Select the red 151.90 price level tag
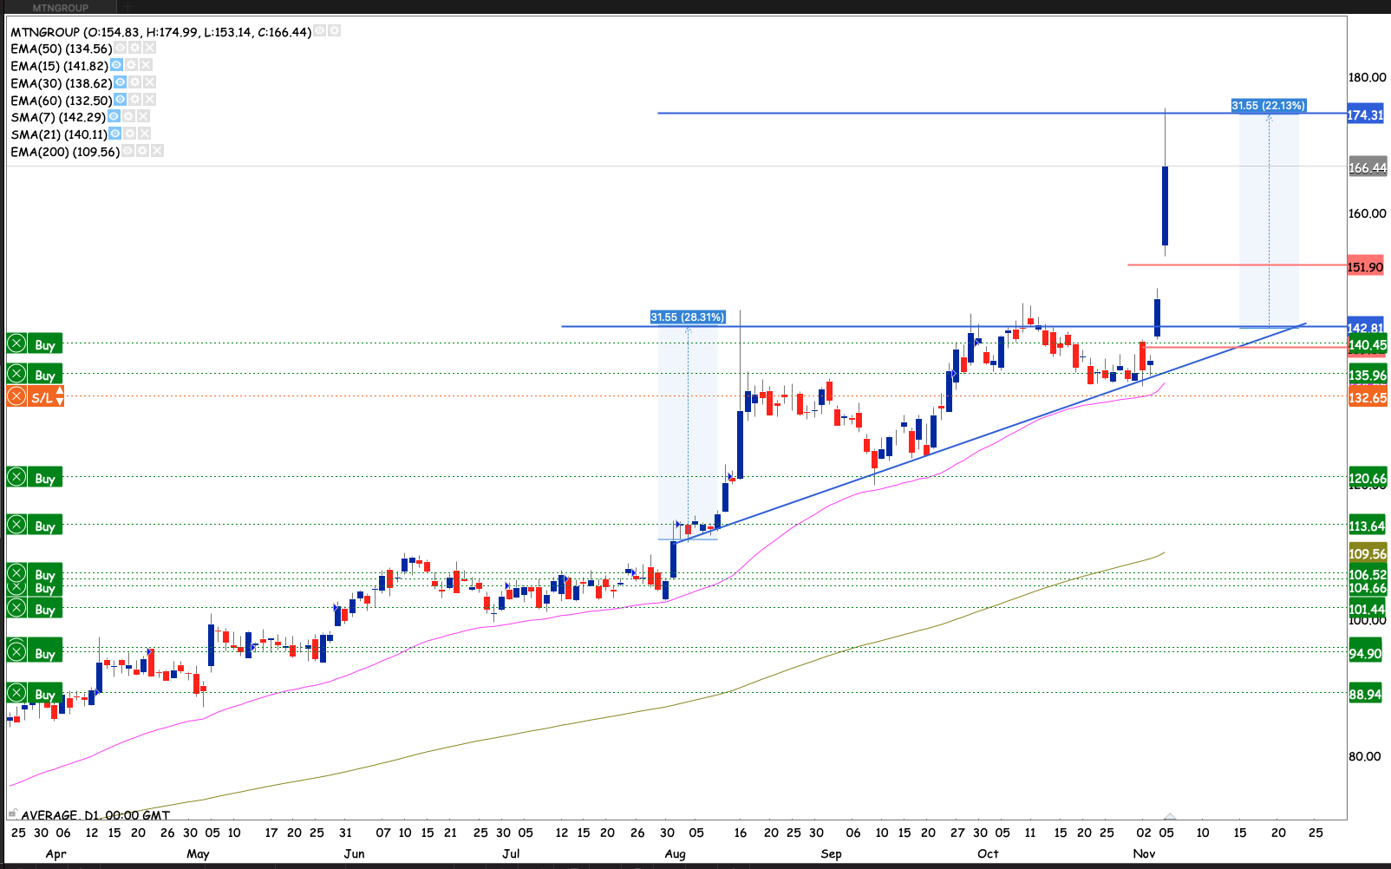This screenshot has height=869, width=1391. point(1365,266)
